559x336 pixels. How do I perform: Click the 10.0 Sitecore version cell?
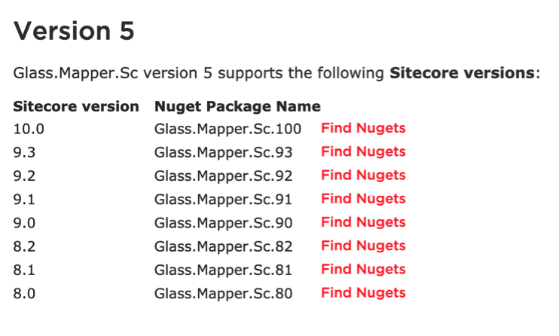(x=29, y=129)
